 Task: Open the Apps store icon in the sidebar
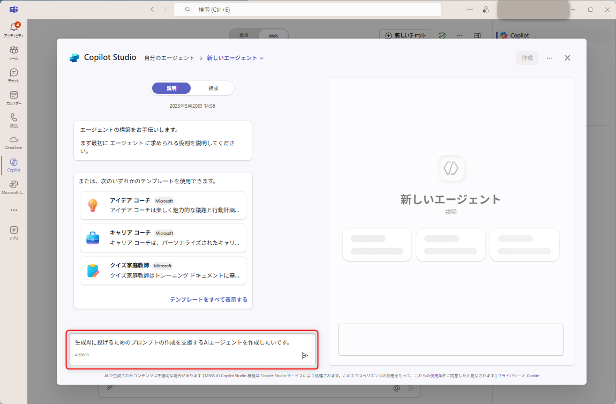click(x=14, y=232)
